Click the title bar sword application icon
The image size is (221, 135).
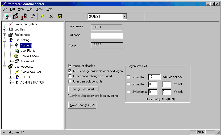pyautogui.click(x=4, y=4)
